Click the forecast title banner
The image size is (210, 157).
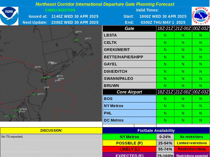pos(105,4)
